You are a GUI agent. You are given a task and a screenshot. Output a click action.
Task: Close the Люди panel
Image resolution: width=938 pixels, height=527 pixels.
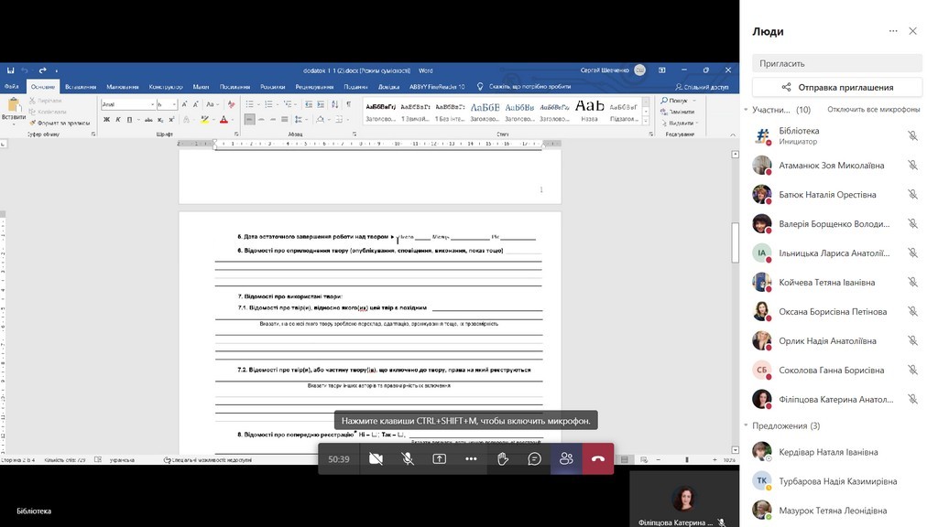[x=913, y=31]
